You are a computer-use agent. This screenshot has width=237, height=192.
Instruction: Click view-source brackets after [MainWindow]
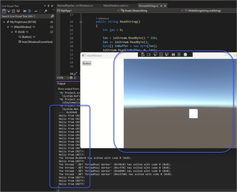pyautogui.click(x=34, y=27)
